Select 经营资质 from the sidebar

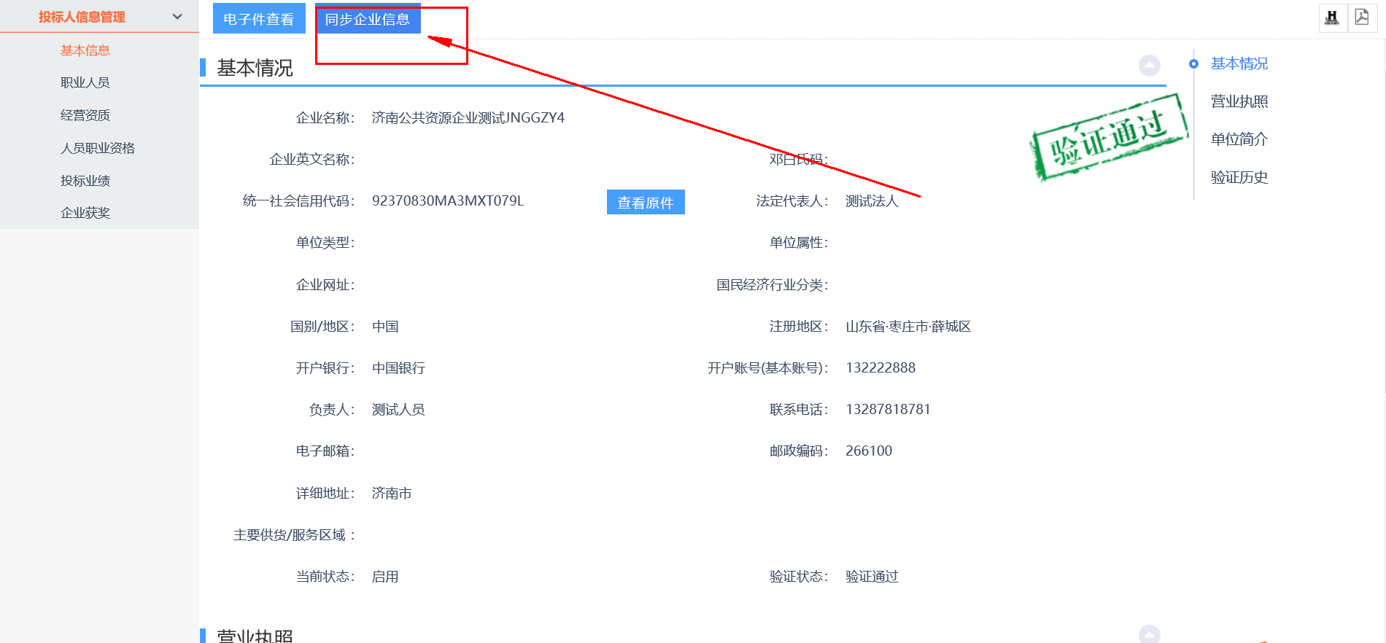(x=85, y=115)
